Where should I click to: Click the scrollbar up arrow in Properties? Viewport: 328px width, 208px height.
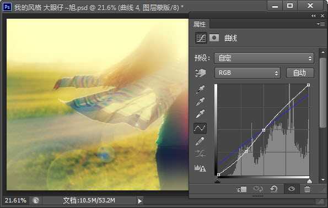(x=323, y=52)
